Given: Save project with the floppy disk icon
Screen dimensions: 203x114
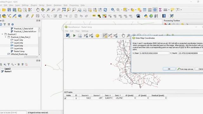Looking at the screenshot, I should [x=9, y=10].
